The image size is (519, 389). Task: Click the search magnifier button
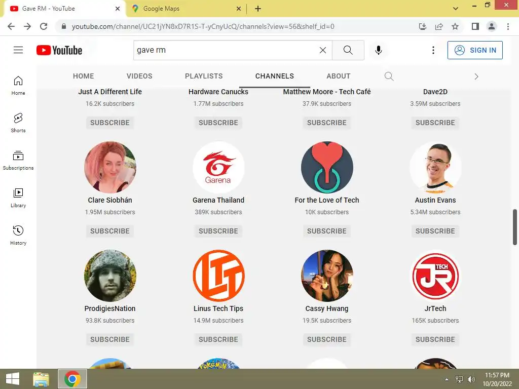pos(348,50)
